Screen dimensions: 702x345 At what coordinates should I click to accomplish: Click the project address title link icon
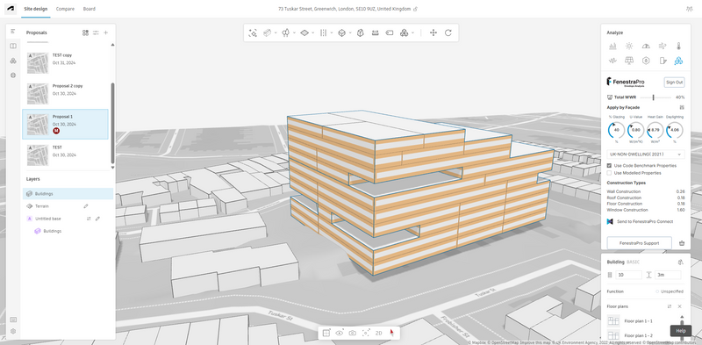point(415,9)
